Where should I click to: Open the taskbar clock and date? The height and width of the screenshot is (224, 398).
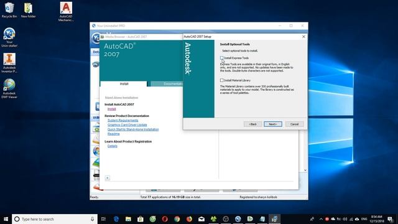[377, 219]
